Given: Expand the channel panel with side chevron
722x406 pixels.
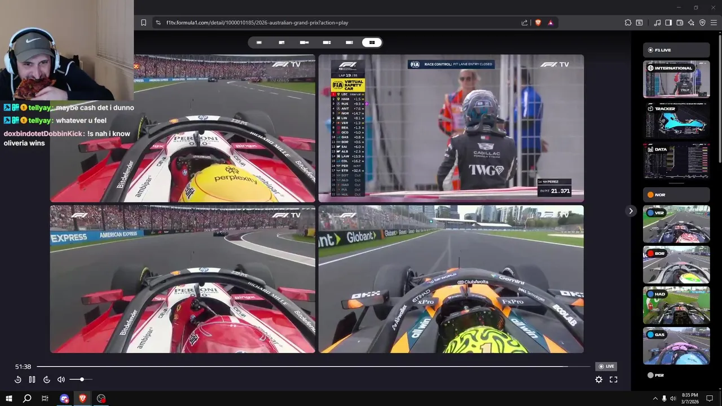Looking at the screenshot, I should tap(631, 211).
